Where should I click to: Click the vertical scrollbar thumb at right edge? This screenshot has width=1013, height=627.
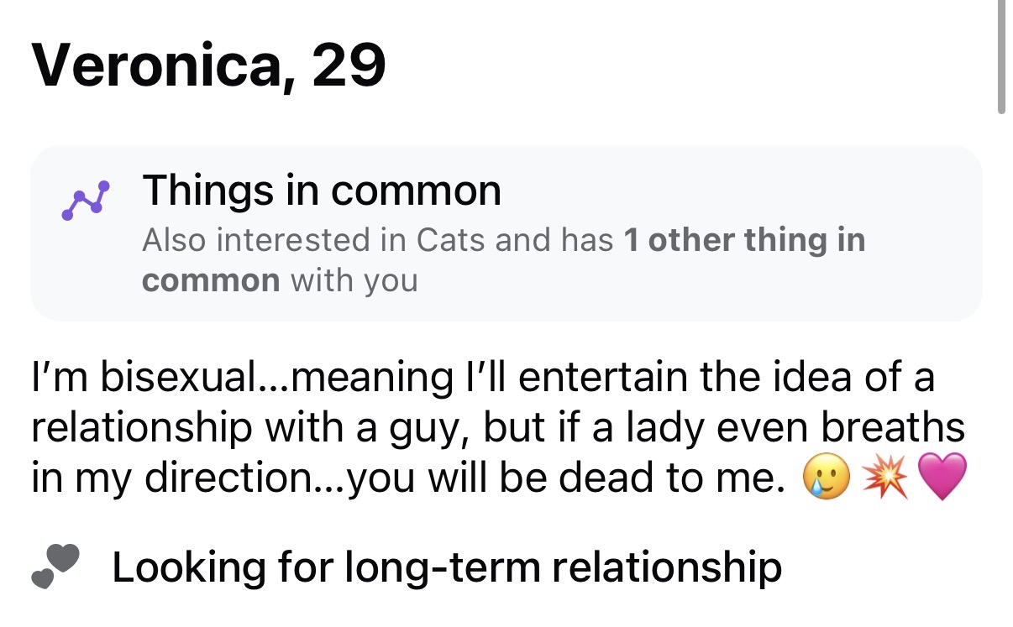[1000, 55]
